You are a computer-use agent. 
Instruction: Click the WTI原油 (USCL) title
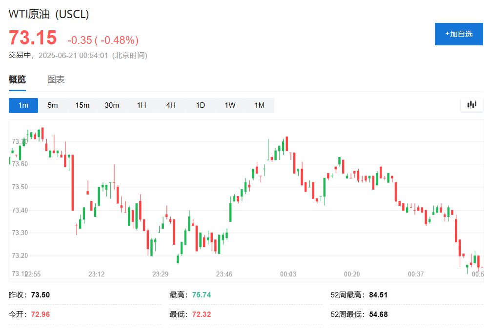[x=49, y=14]
